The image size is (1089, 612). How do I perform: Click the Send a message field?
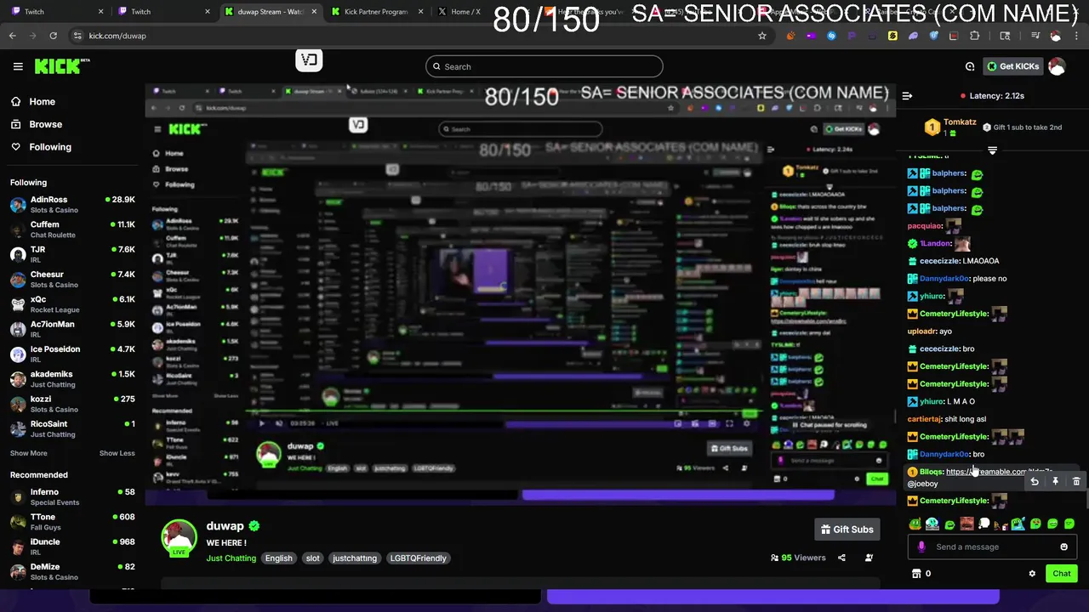click(x=992, y=547)
